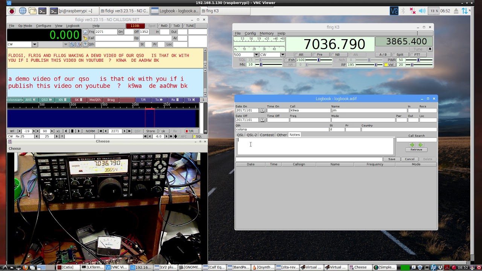Launch the terminal icon in the top panel
The image size is (482, 271).
43,11
